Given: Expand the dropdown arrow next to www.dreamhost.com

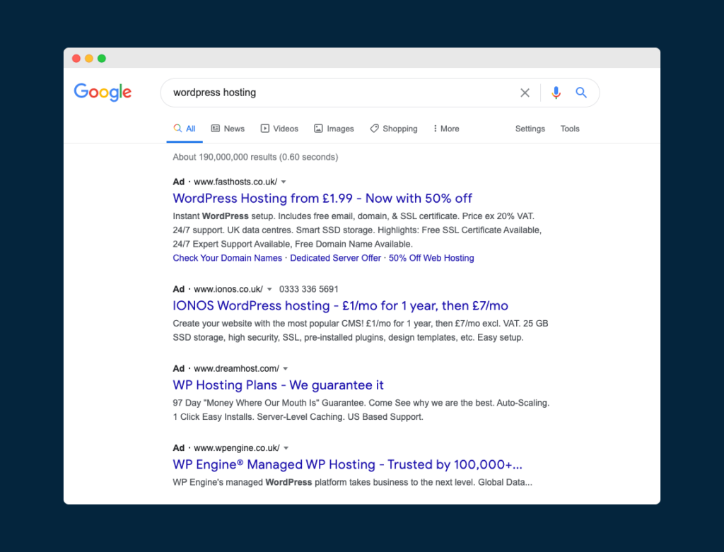Looking at the screenshot, I should (x=286, y=369).
